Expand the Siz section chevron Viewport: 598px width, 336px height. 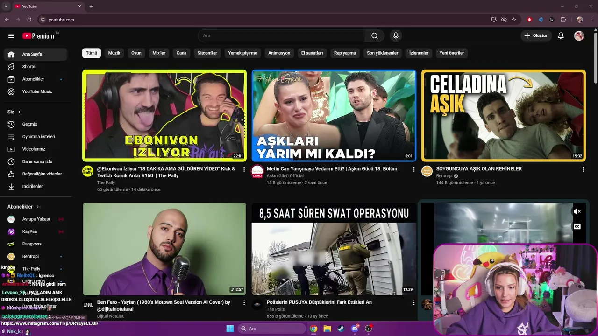pyautogui.click(x=19, y=112)
